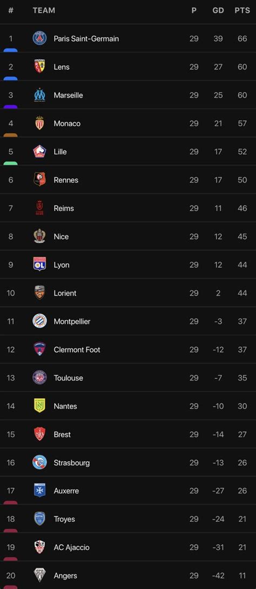Select the TEAM column header

[x=44, y=10]
